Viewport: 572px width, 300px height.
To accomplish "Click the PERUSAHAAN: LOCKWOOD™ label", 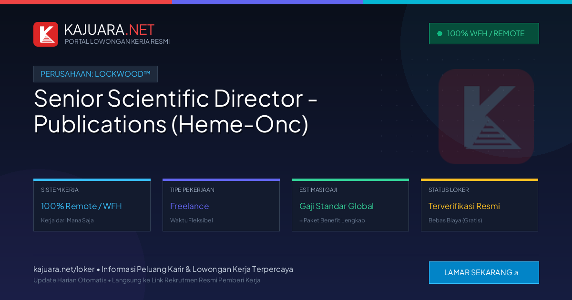I will (x=95, y=74).
